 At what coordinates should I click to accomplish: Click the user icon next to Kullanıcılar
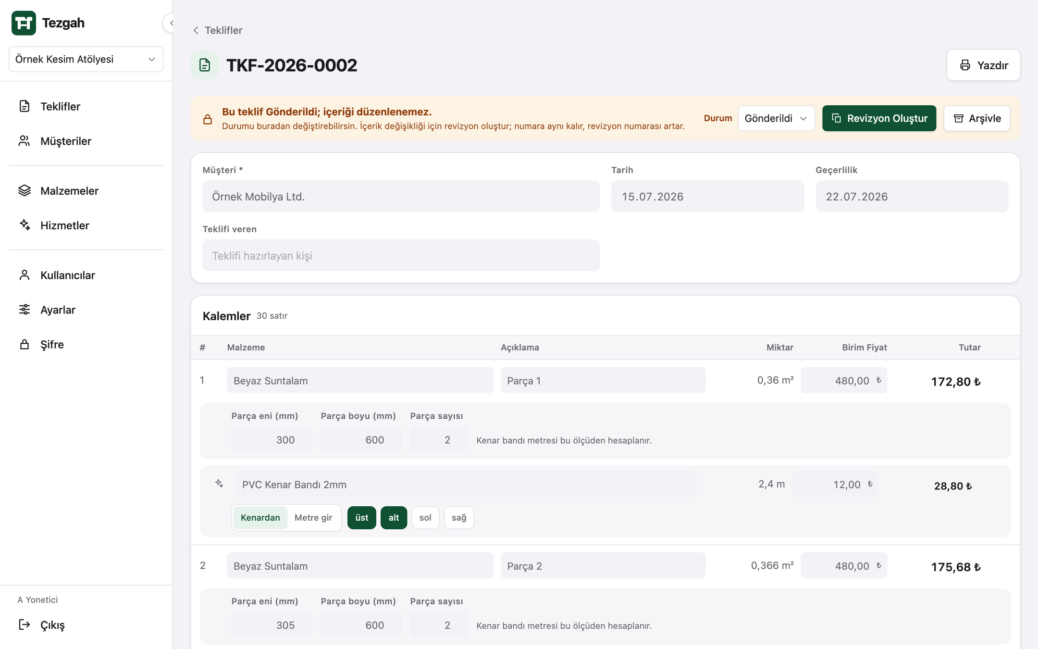(25, 275)
